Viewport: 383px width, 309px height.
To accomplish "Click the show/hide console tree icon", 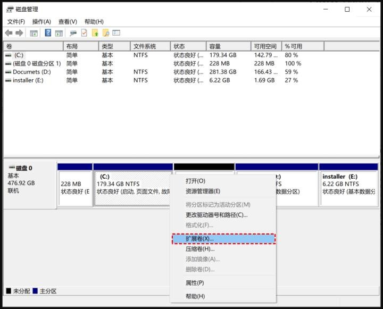I will (34, 33).
